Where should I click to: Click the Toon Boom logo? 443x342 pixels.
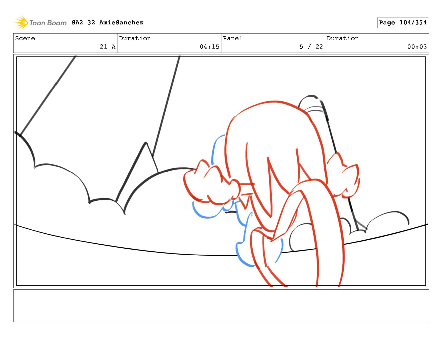pyautogui.click(x=40, y=23)
